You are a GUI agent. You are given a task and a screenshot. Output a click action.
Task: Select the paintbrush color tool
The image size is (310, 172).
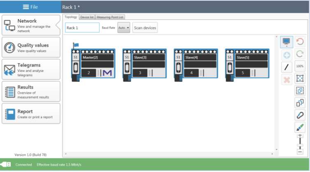click(x=300, y=127)
